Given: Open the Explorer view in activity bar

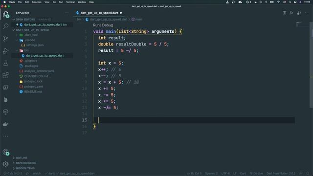Looking at the screenshot, I should pos(5,14).
